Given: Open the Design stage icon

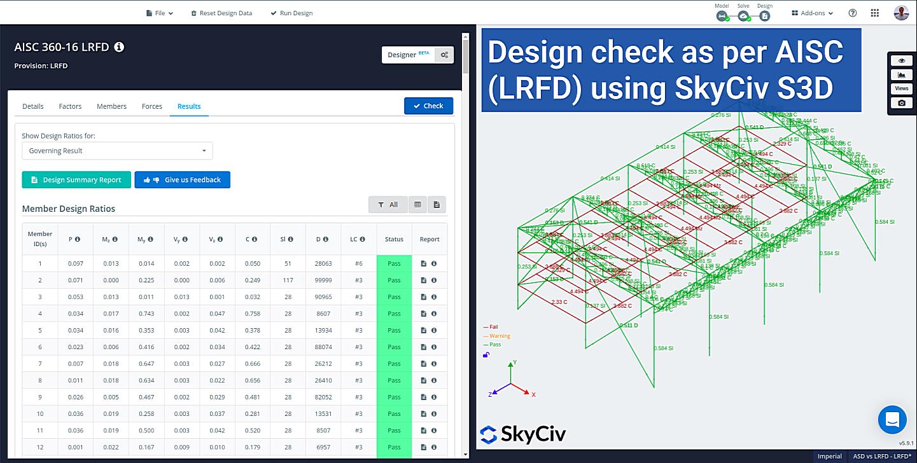Looking at the screenshot, I should (764, 17).
